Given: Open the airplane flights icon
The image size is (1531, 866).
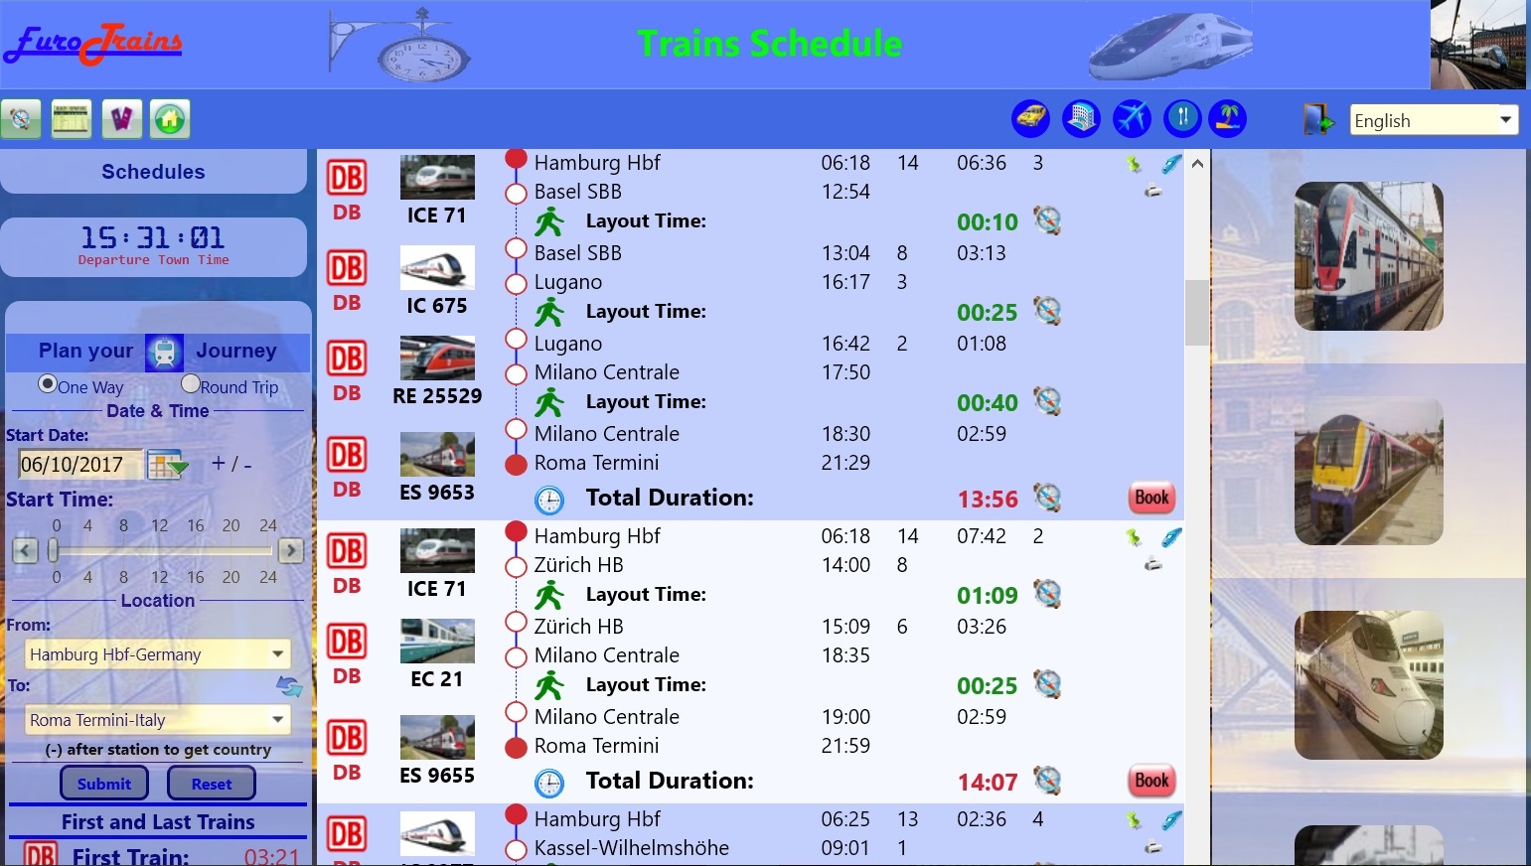Looking at the screenshot, I should (x=1131, y=118).
